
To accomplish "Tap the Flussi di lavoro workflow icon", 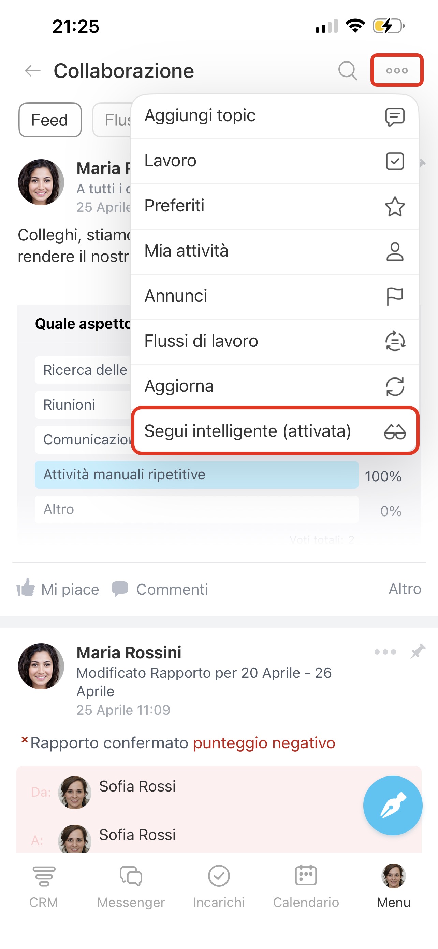I will [395, 341].
